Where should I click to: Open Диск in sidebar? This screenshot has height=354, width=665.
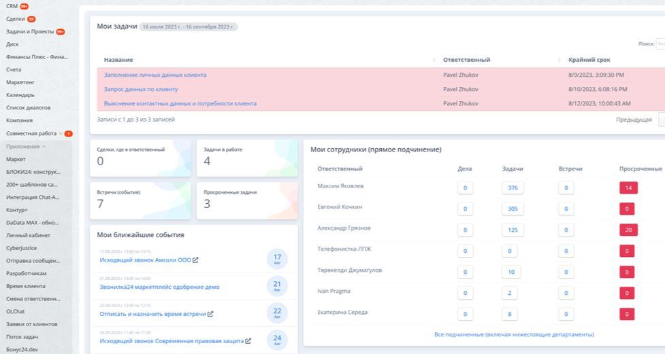(12, 44)
